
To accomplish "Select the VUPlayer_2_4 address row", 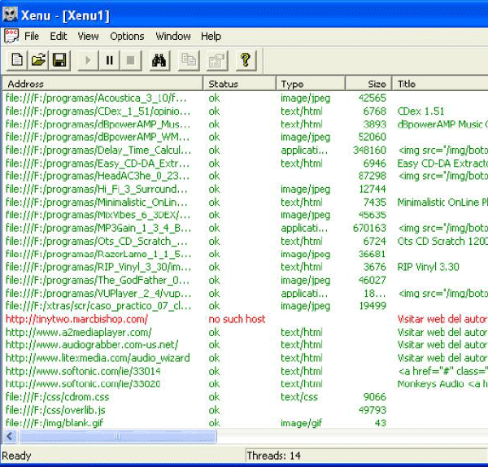I will (98, 293).
